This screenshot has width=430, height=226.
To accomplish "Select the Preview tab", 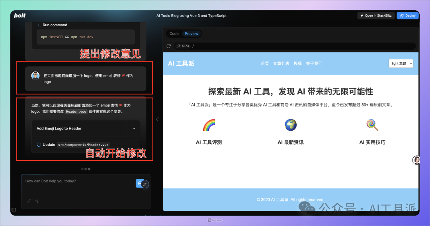I will pos(192,34).
